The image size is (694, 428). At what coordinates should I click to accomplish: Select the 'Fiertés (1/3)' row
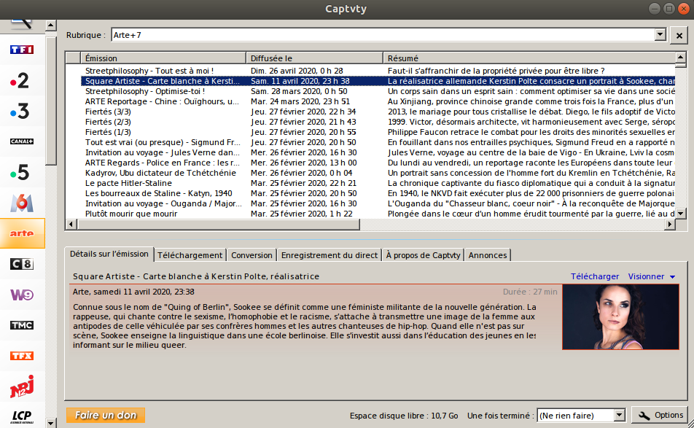point(370,132)
